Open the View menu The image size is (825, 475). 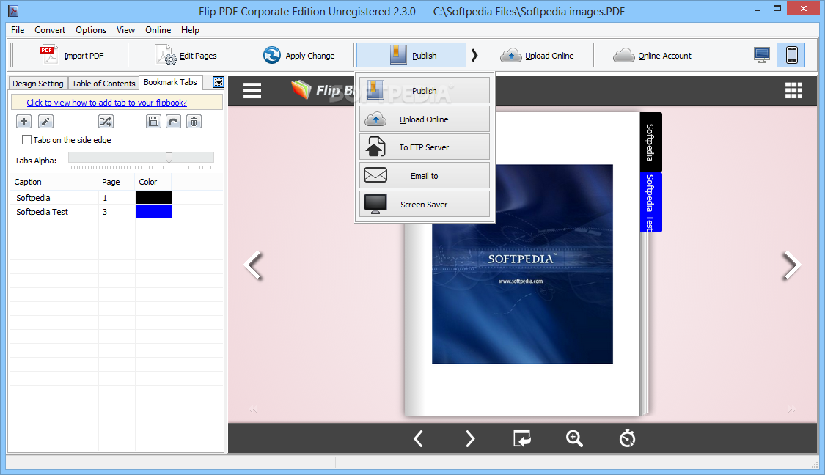click(x=125, y=30)
